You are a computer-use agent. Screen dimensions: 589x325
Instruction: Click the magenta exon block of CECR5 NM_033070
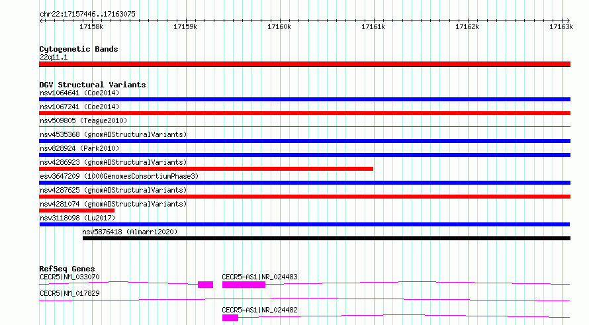point(205,285)
